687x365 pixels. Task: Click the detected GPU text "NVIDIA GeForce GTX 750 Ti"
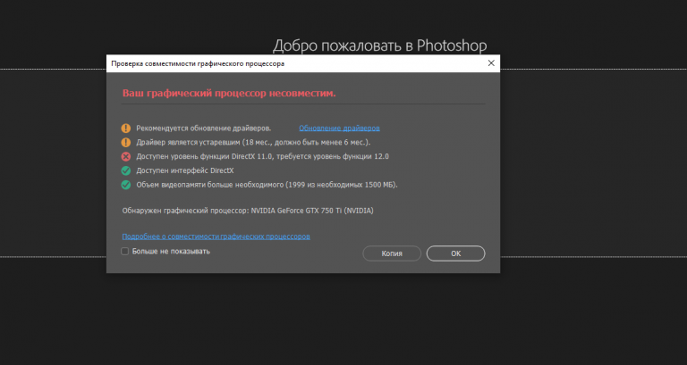296,211
